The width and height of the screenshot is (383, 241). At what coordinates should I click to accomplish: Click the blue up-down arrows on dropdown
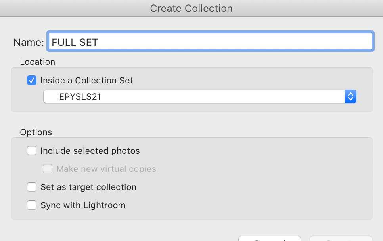[350, 96]
